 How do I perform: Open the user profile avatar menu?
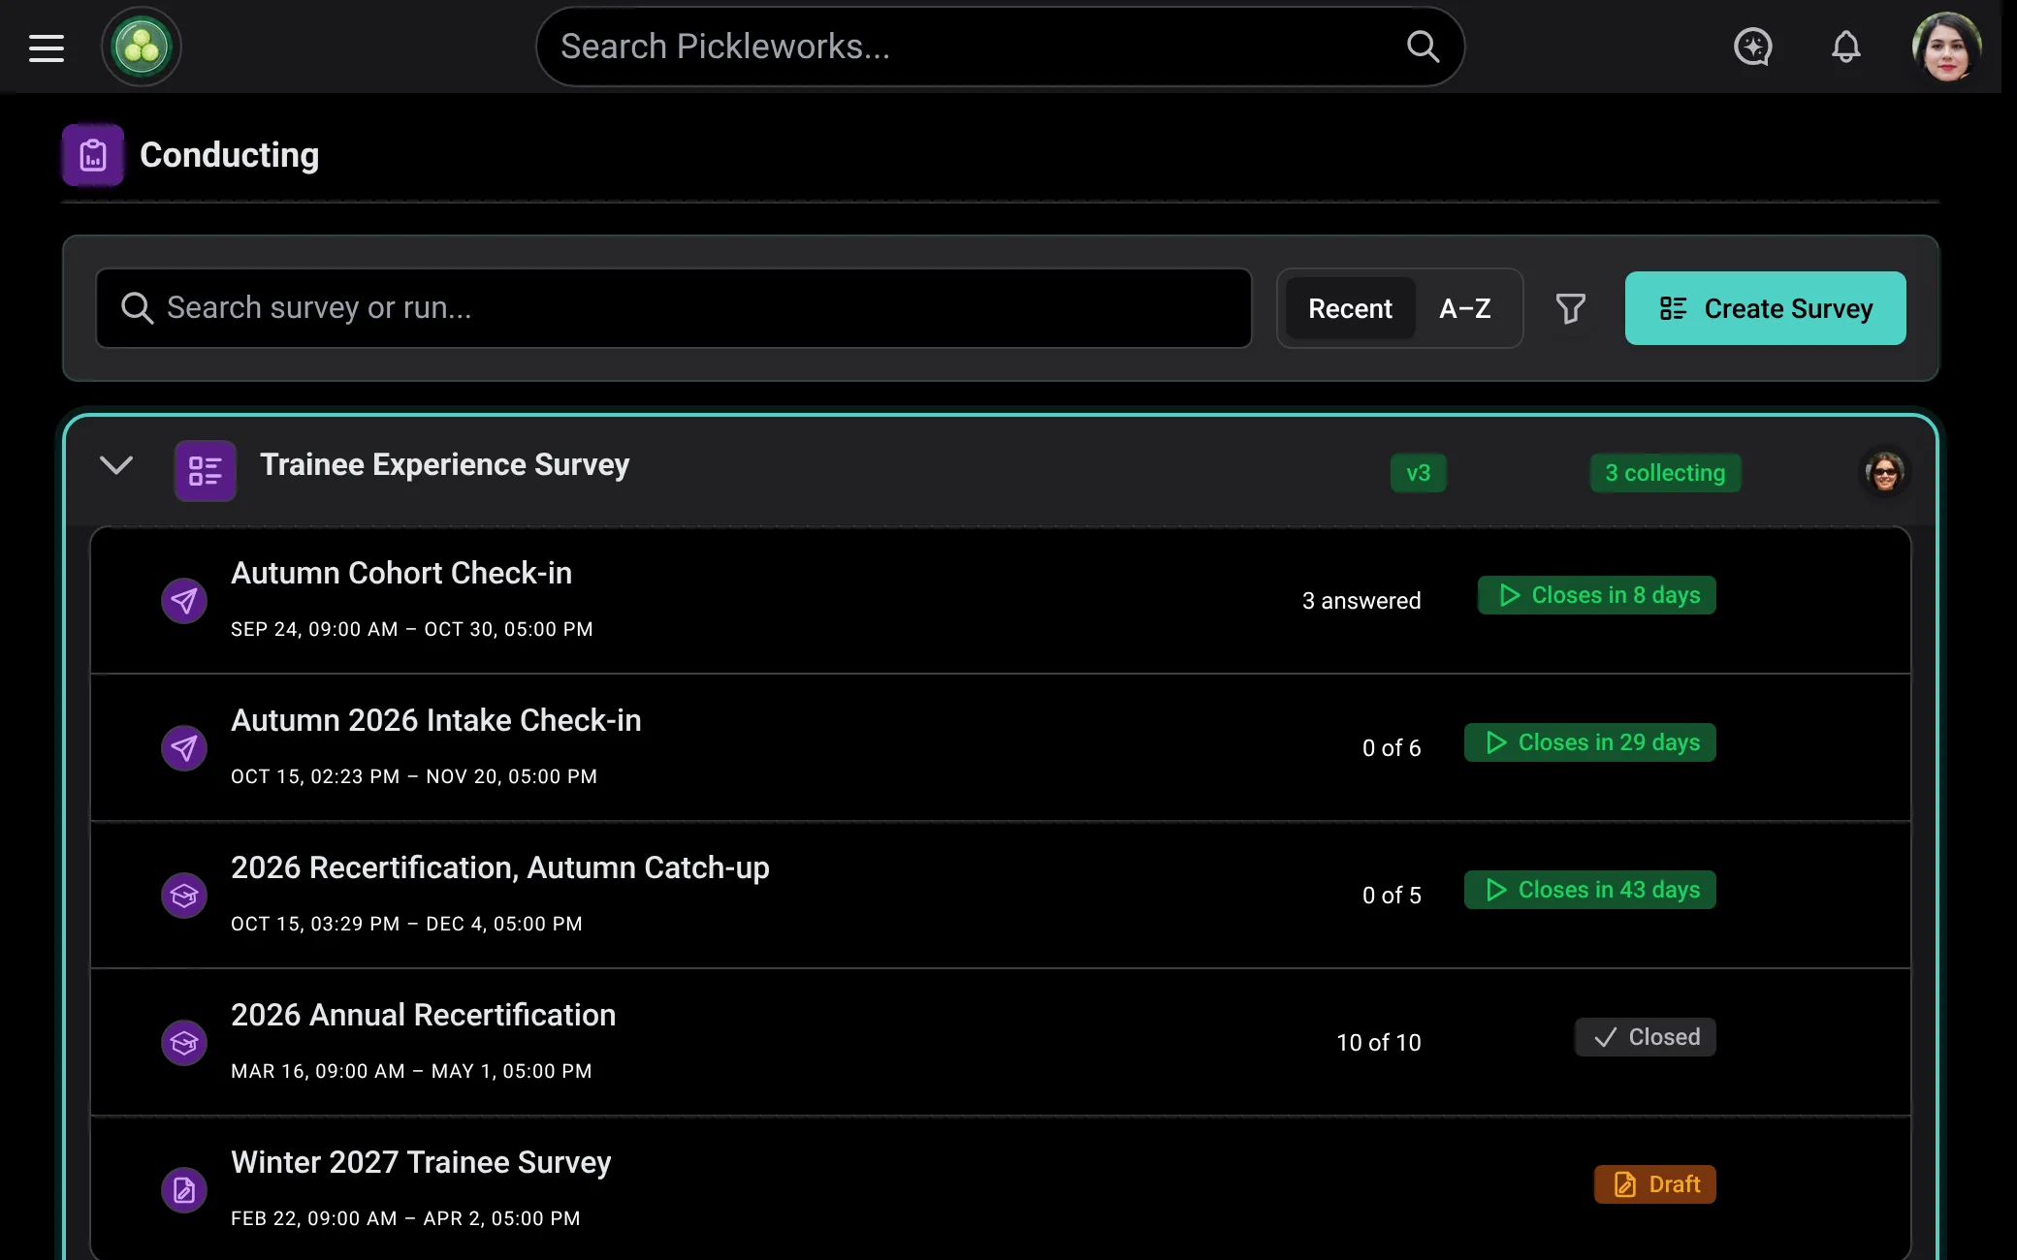1946,47
